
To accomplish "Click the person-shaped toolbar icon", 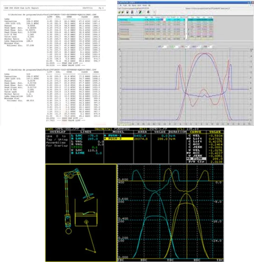I will 132,12.
